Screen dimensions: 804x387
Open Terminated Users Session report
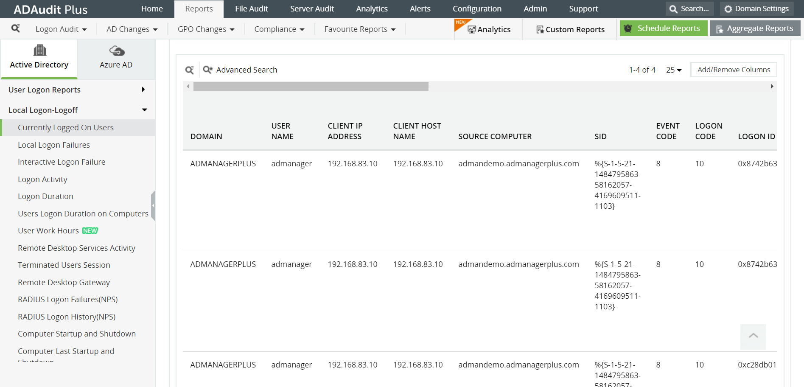(64, 265)
